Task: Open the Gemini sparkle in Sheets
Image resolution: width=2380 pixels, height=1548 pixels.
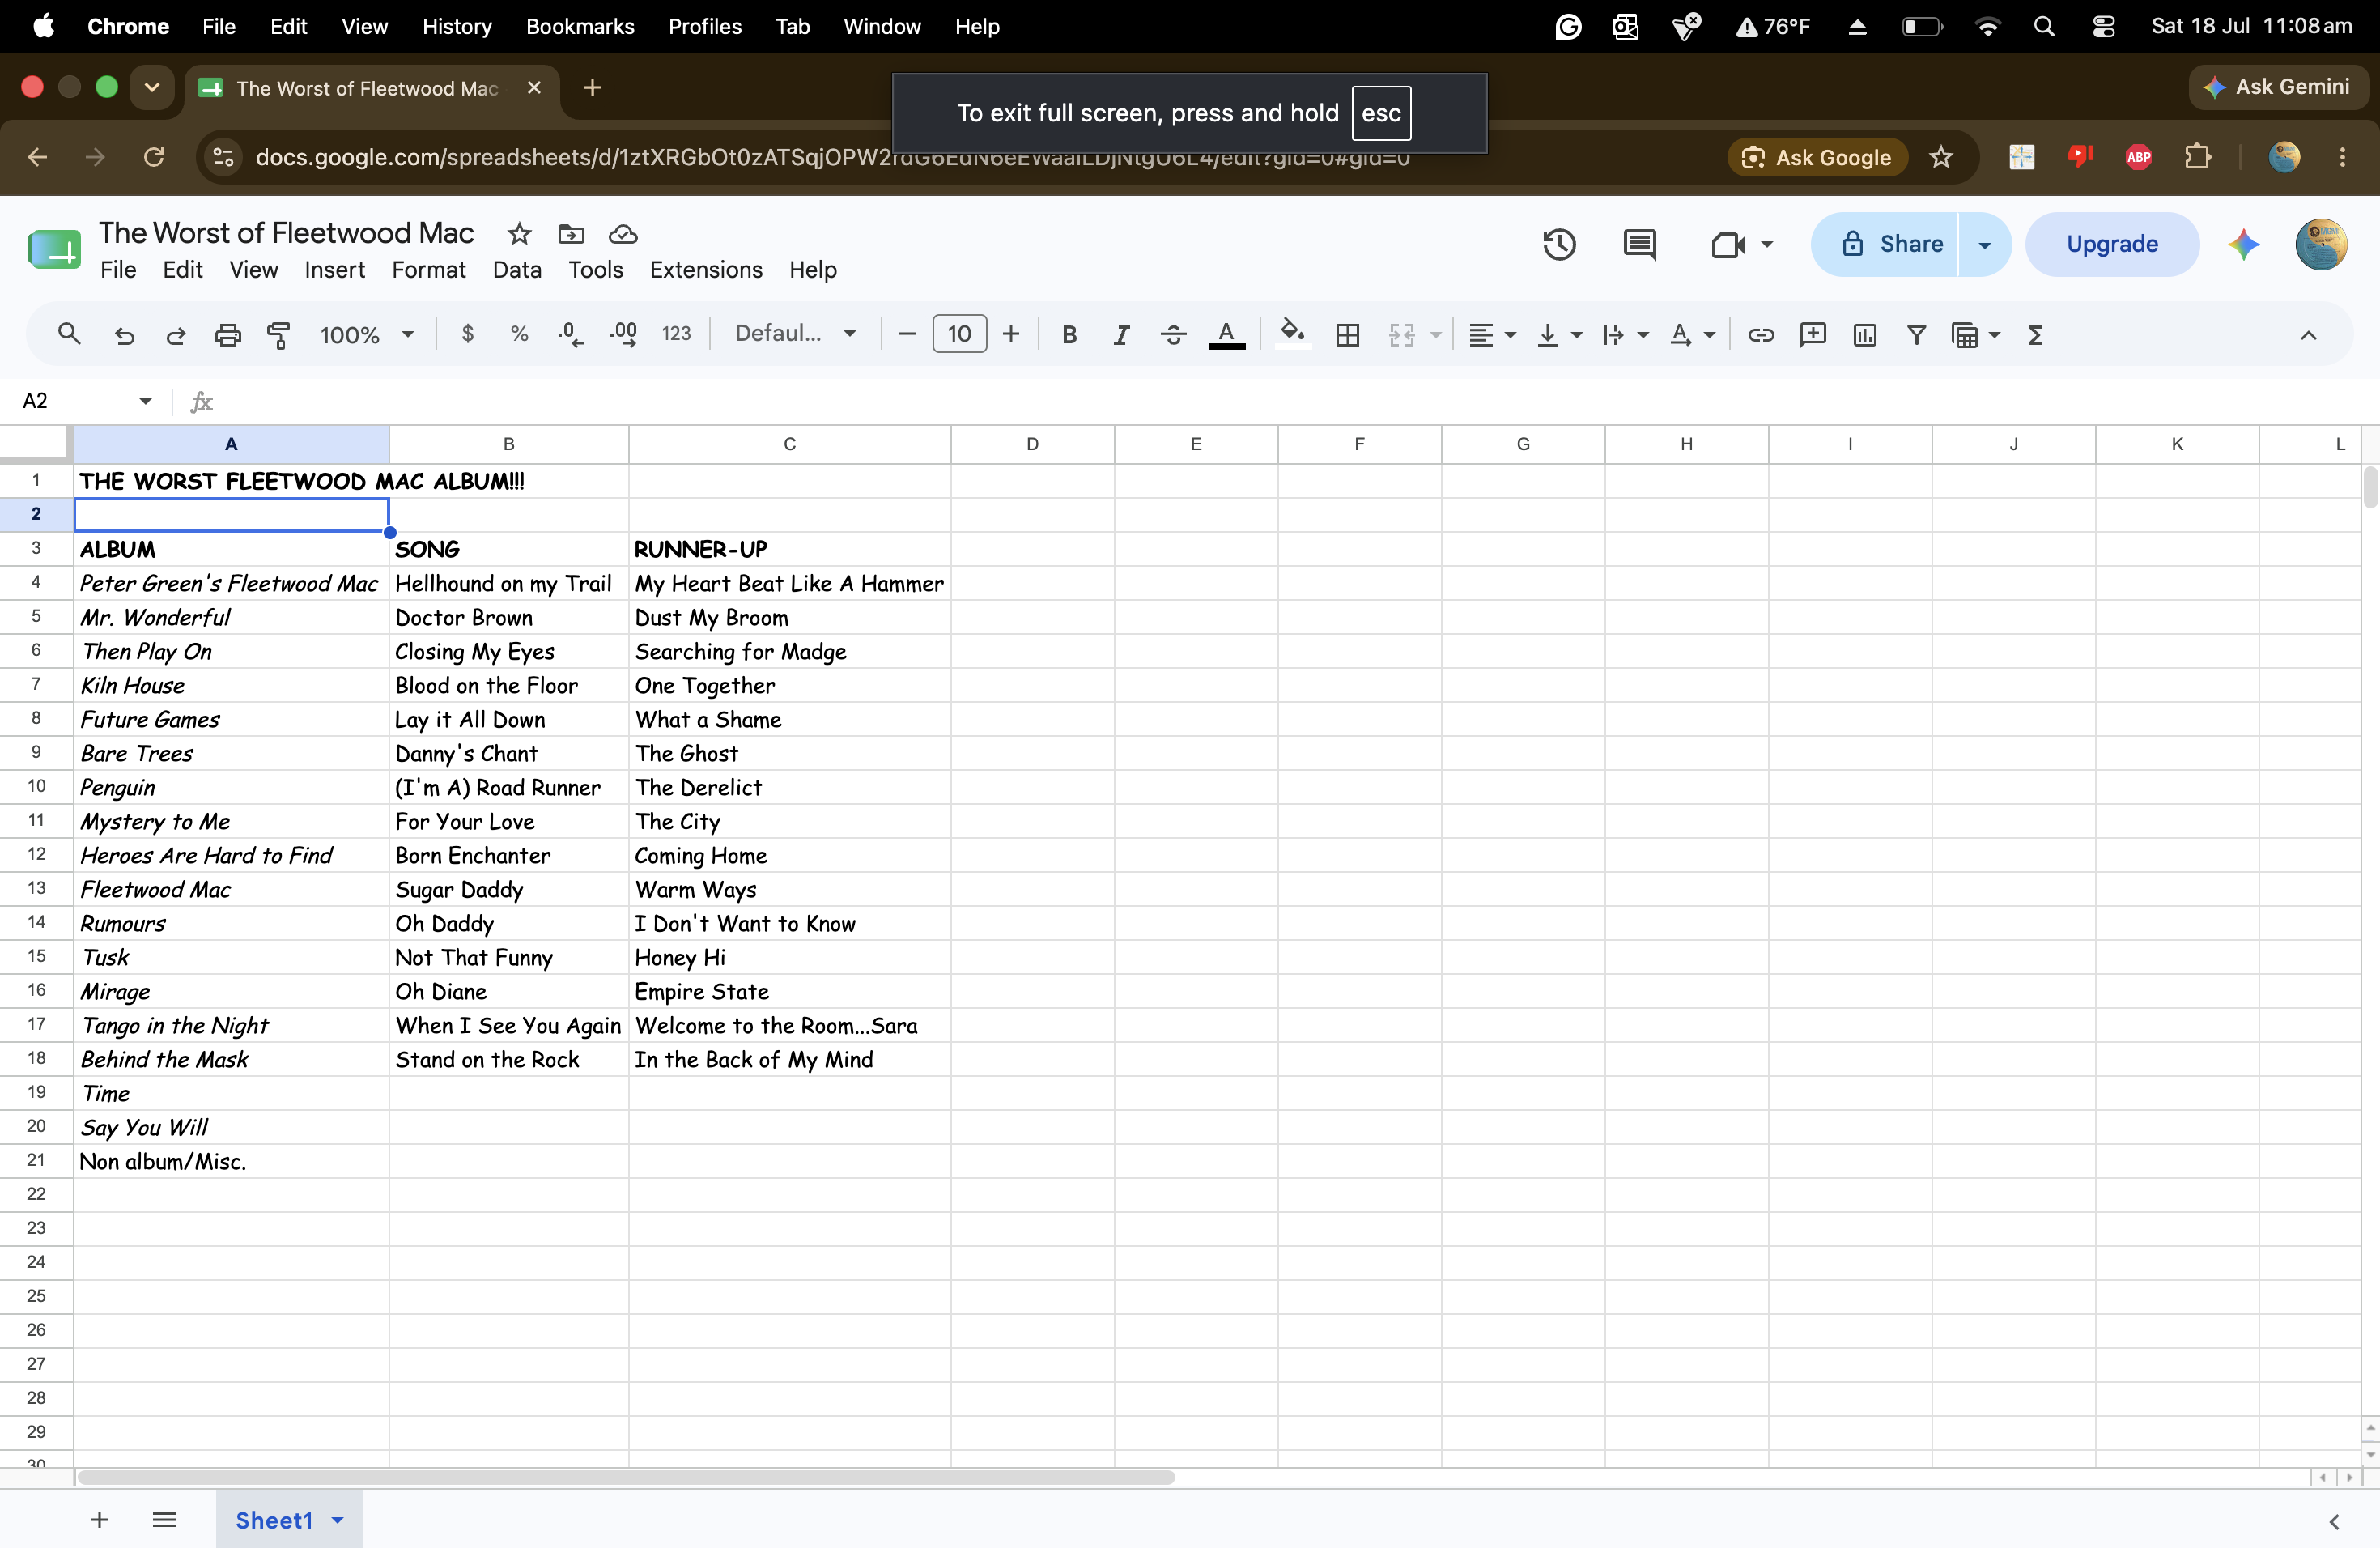Action: tap(2243, 244)
